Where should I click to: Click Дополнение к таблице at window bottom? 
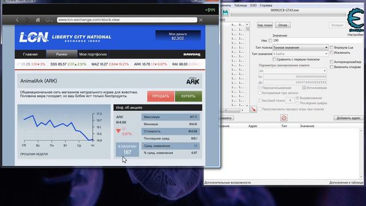[x=346, y=183]
